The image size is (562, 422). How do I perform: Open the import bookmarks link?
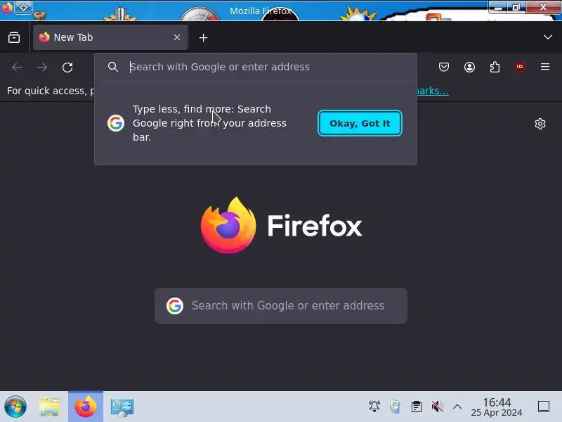[x=433, y=91]
